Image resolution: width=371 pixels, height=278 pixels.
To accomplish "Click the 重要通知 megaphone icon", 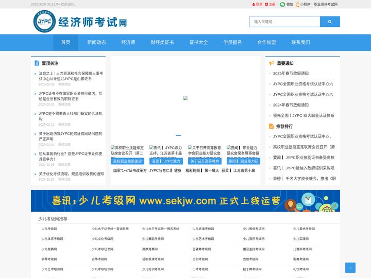I will [x=272, y=63].
